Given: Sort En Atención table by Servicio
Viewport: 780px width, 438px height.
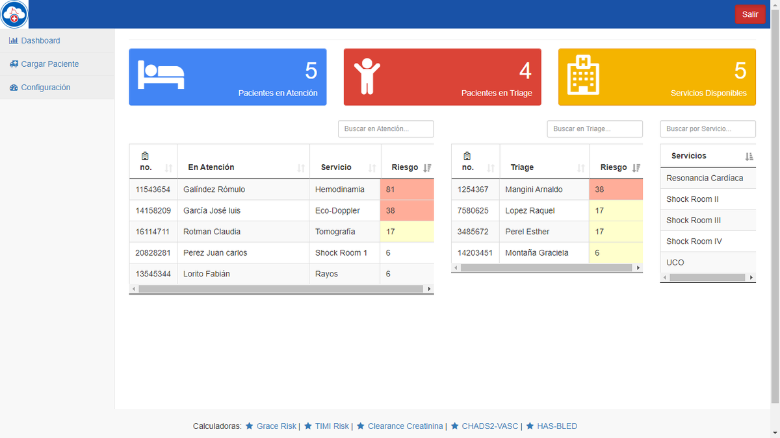Looking at the screenshot, I should click(x=345, y=162).
